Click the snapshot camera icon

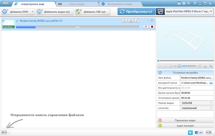pos(171,66)
